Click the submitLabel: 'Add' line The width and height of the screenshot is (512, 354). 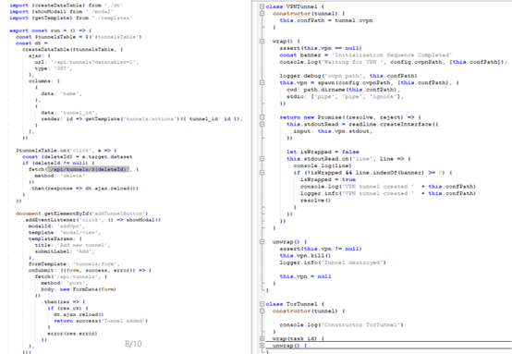65,251
